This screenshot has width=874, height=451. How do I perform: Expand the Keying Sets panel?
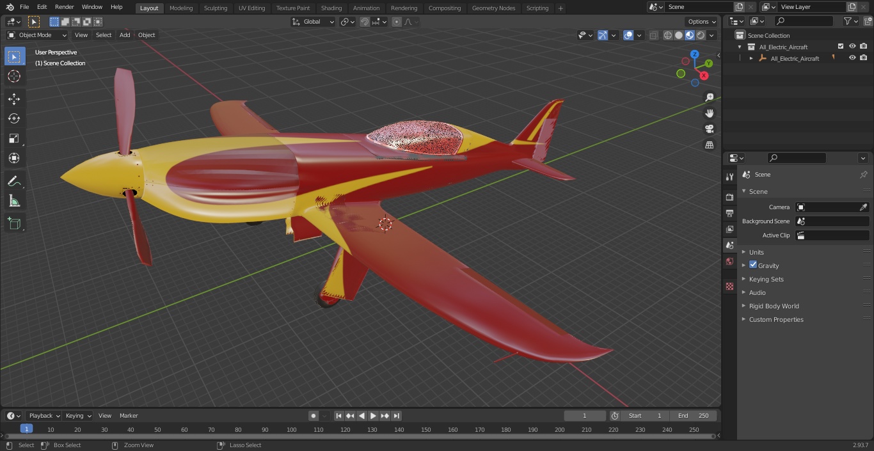(766, 279)
